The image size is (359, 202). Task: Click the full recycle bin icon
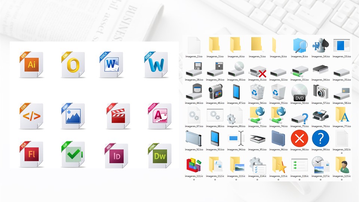257,92
